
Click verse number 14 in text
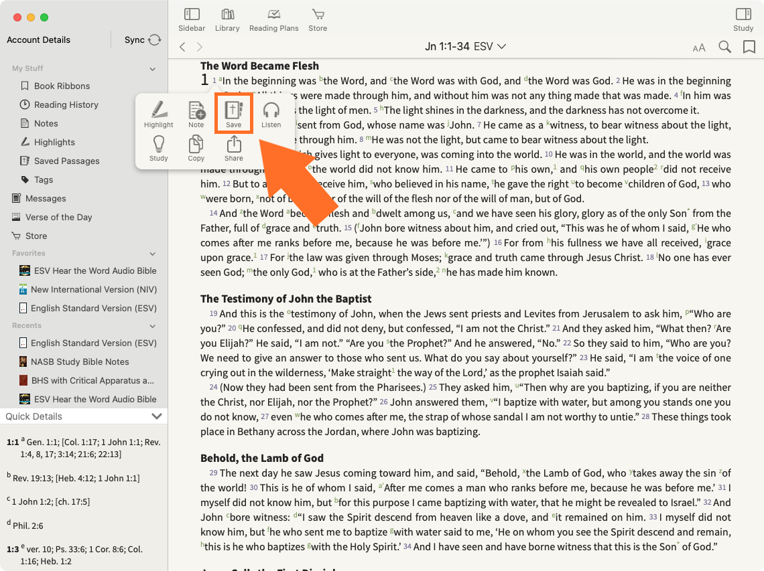(x=213, y=214)
